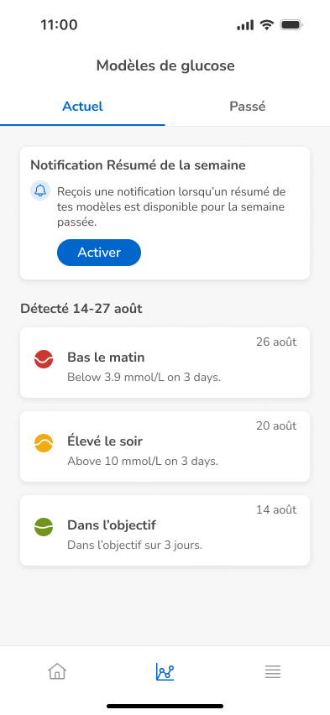Tap the green in-target pattern icon
330x715 pixels.
[x=44, y=527]
